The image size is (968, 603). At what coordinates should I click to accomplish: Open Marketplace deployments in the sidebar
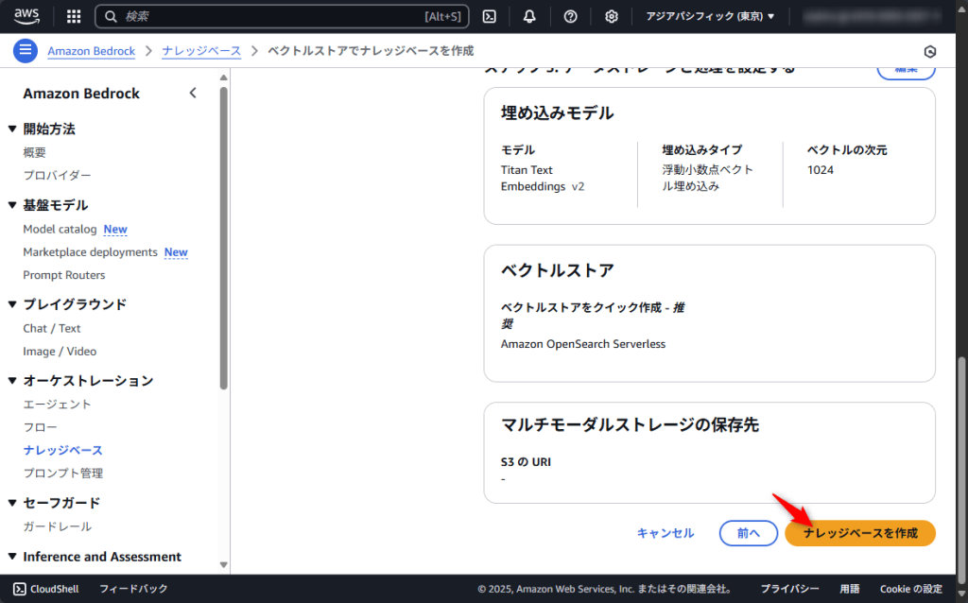90,251
